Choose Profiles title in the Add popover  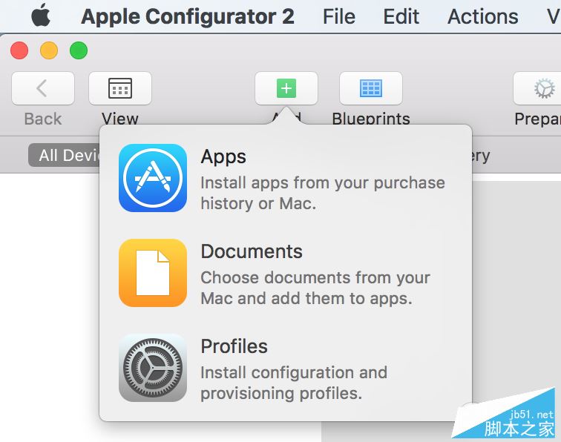pyautogui.click(x=234, y=346)
